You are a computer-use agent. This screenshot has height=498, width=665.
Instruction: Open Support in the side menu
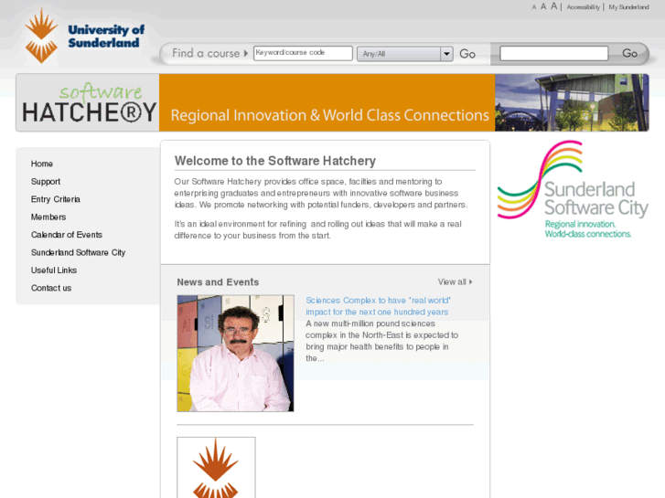[x=46, y=182]
